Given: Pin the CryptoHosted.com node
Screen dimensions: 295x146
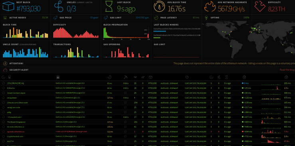Looking at the screenshot, I should [x=3, y=136].
